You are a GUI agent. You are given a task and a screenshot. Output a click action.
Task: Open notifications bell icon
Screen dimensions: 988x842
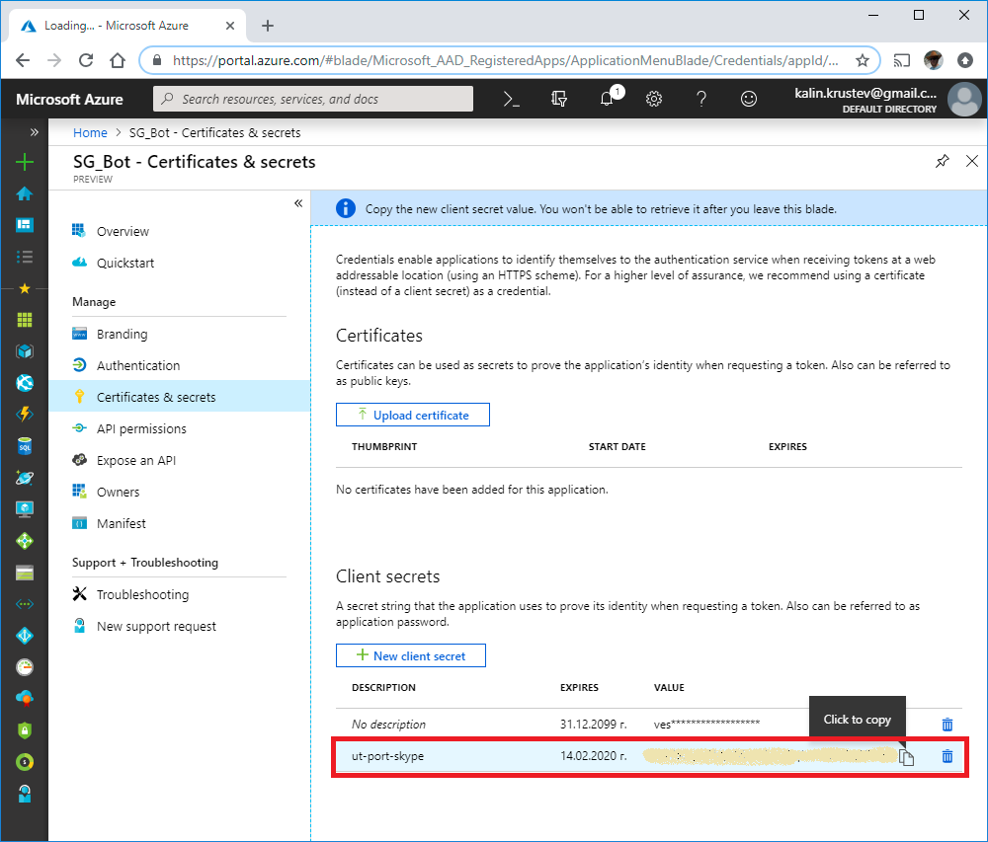608,98
